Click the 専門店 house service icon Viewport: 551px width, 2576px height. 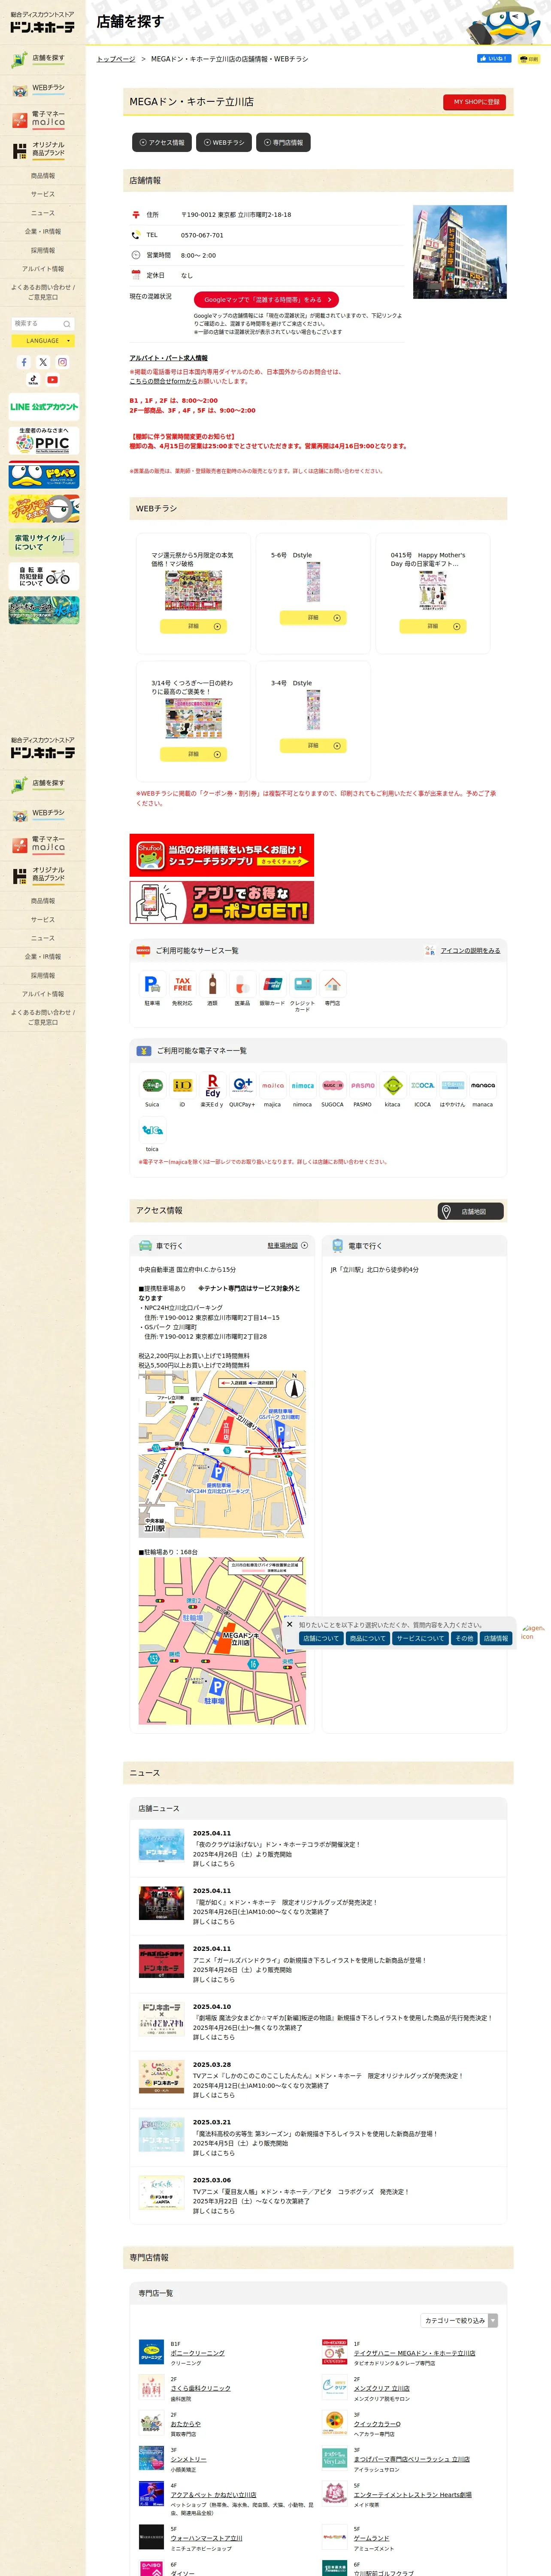coord(332,984)
